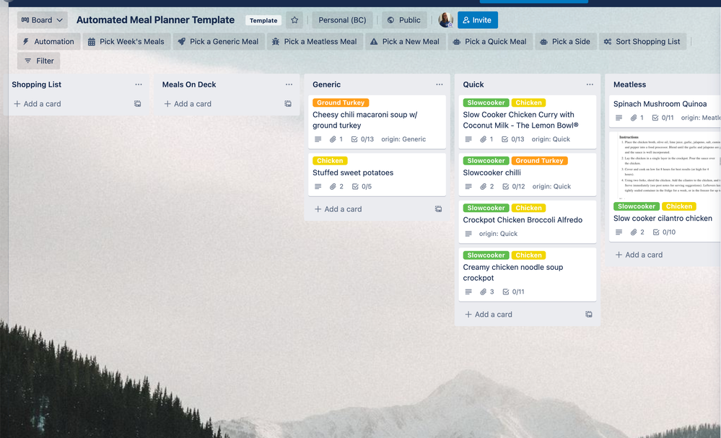Create from template in Meals On Deck

[x=288, y=104]
